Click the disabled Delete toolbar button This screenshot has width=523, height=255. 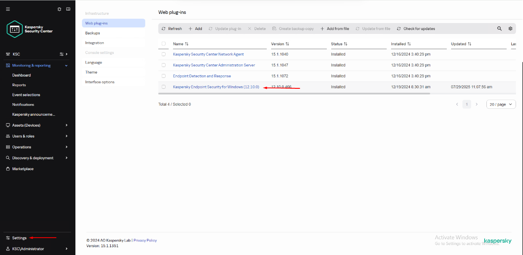[257, 29]
